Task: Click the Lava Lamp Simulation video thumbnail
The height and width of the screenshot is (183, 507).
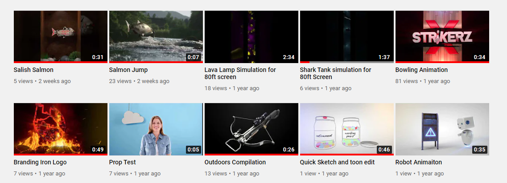Action: pyautogui.click(x=251, y=37)
